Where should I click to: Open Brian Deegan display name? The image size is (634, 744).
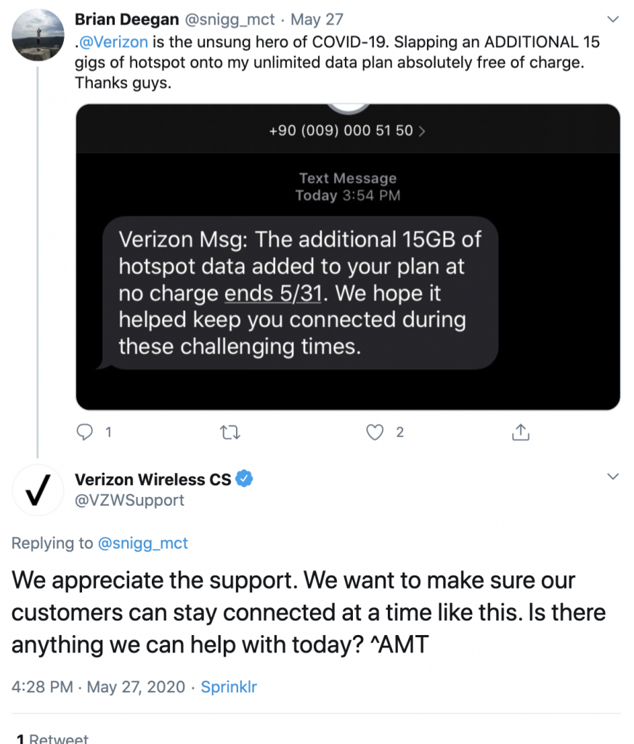[x=126, y=20]
